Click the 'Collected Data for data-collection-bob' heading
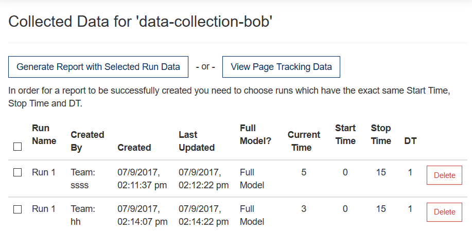The image size is (472, 232). coord(141,22)
